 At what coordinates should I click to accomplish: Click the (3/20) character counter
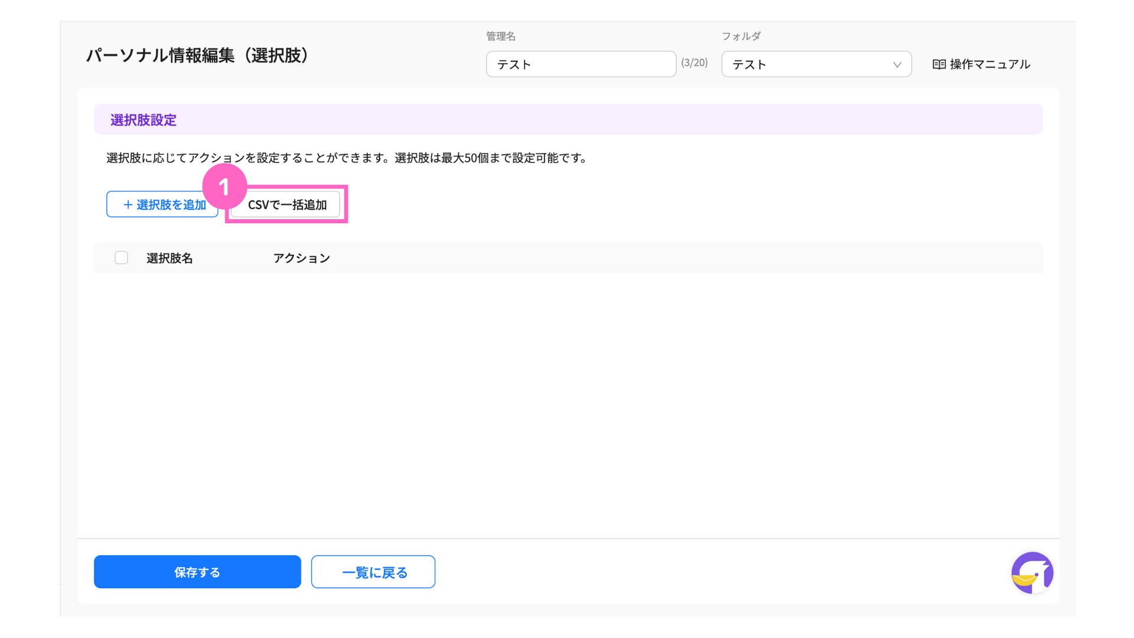pos(694,63)
